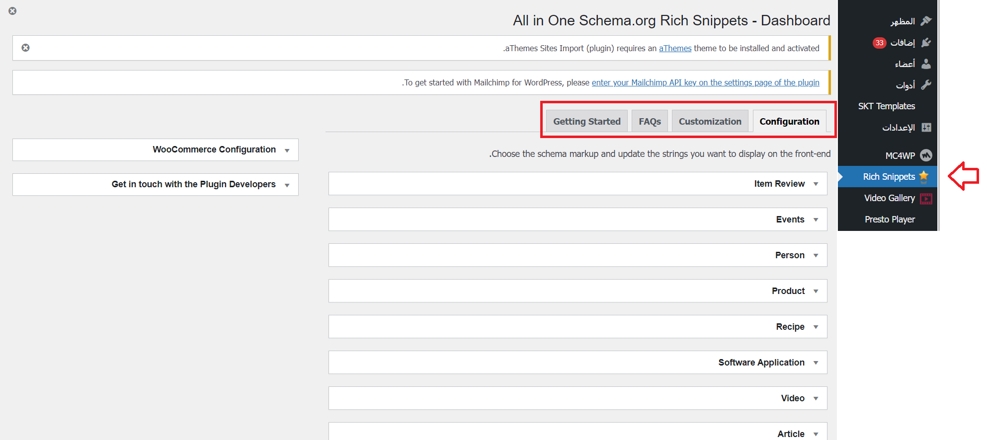Click the Users person icon in sidebar
The width and height of the screenshot is (987, 440).
coord(926,64)
